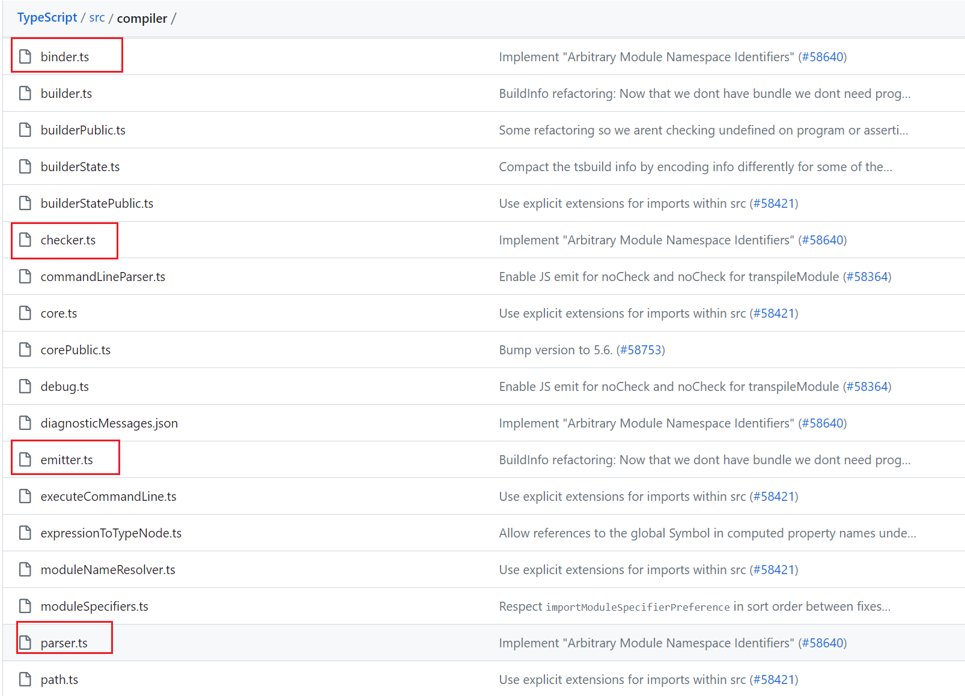Open the debug.ts file
Viewport: 965px width, 696px height.
tap(65, 386)
